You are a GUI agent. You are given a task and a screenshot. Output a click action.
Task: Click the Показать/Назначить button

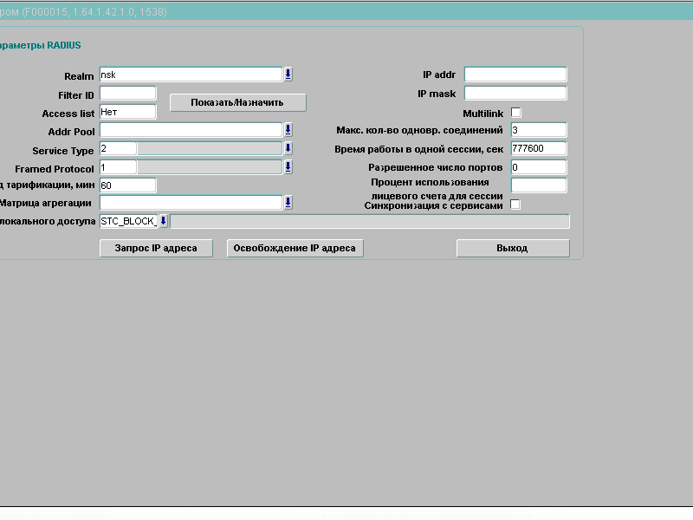click(x=237, y=102)
